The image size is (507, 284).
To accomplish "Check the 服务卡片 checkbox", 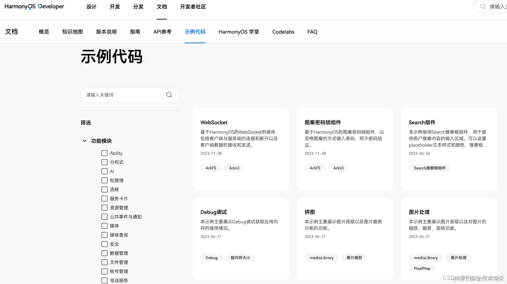I will click(x=105, y=199).
